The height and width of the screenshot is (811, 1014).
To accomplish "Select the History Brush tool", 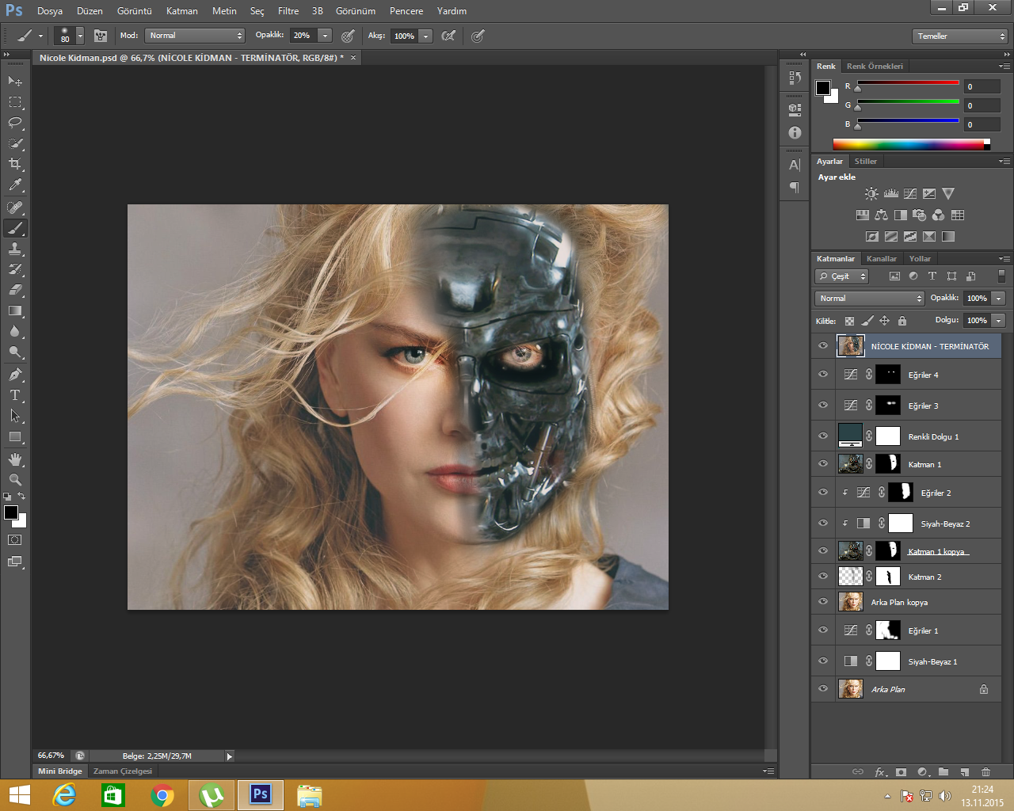I will (x=15, y=269).
